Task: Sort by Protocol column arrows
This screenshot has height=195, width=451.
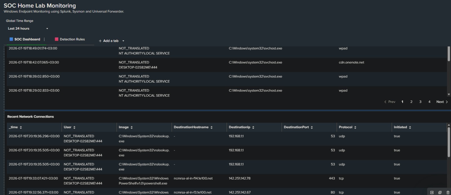Action: click(355, 127)
